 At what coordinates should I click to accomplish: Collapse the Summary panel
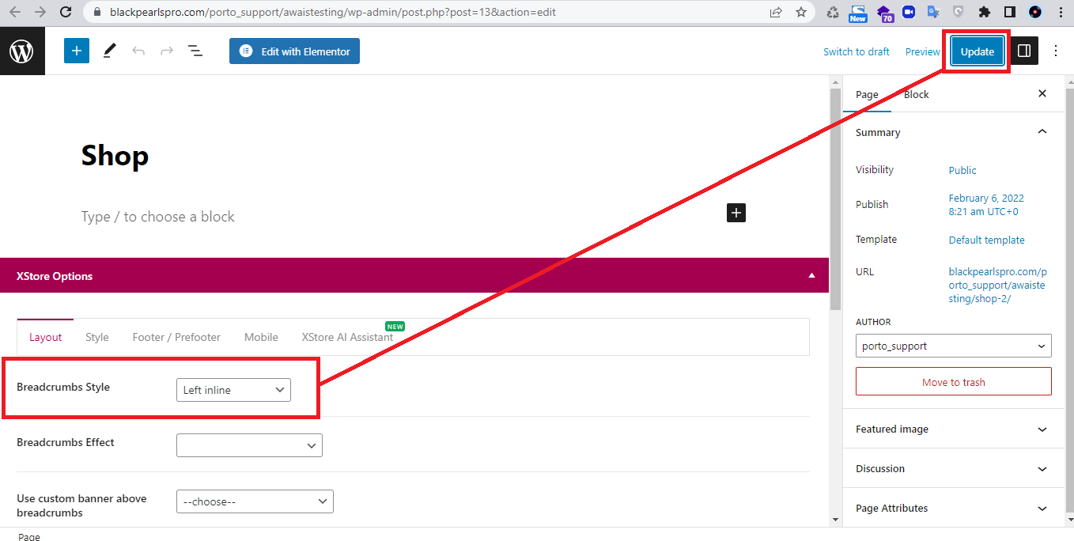tap(954, 132)
